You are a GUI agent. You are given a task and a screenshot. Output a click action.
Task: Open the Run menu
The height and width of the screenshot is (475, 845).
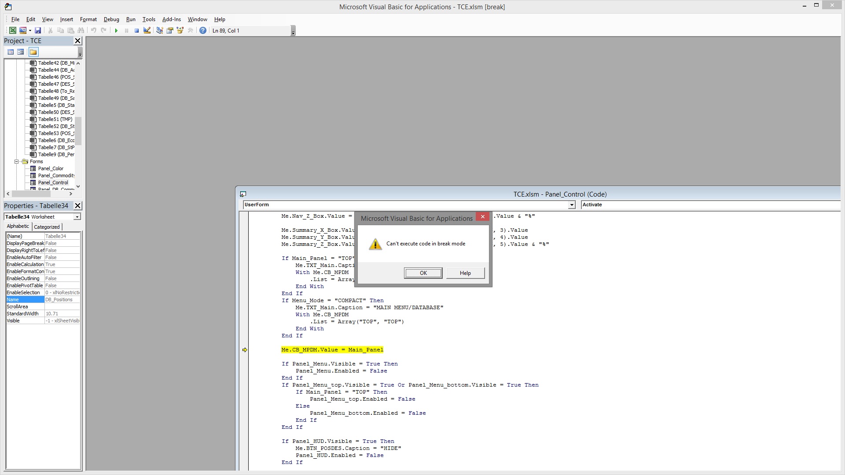tap(131, 19)
